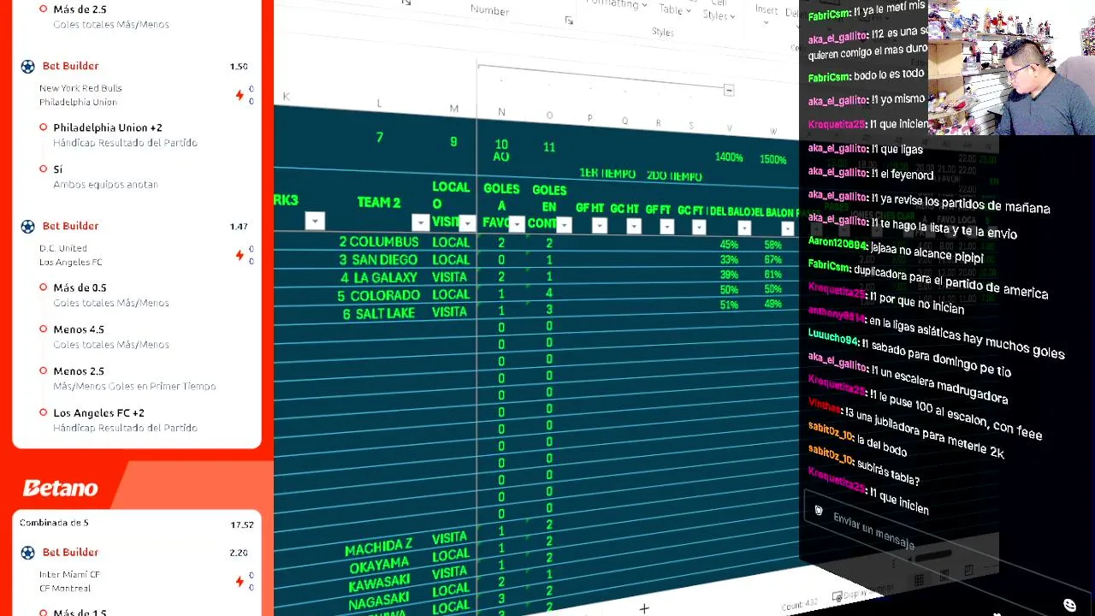The image size is (1095, 616).
Task: Select column L header in the spreadsheet
Action: coord(379,104)
